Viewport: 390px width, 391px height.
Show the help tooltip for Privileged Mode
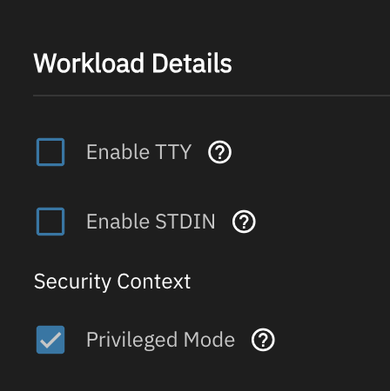pos(263,340)
